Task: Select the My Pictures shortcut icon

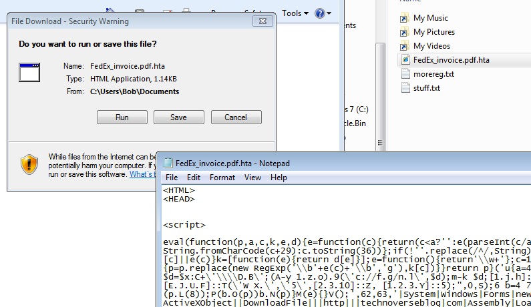Action: [x=403, y=32]
